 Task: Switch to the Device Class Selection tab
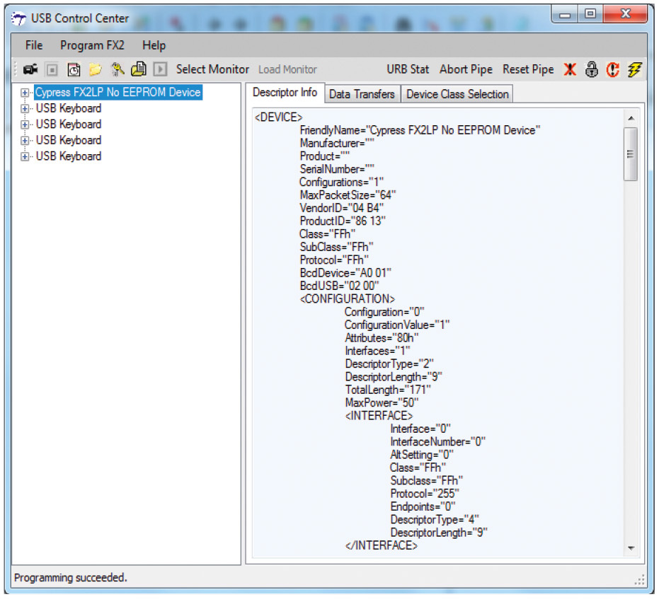[x=457, y=94]
